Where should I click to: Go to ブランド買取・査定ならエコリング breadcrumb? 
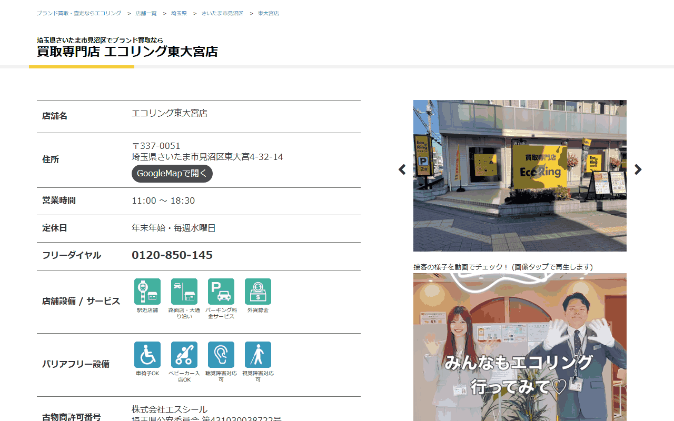[79, 13]
